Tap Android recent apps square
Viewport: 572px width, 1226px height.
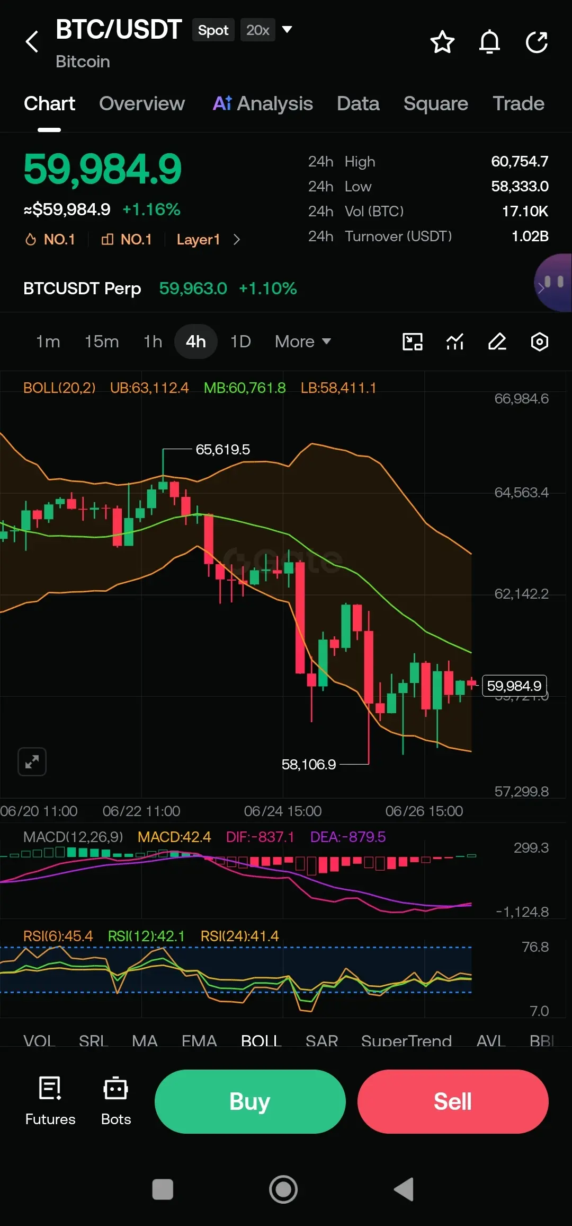[163, 1189]
